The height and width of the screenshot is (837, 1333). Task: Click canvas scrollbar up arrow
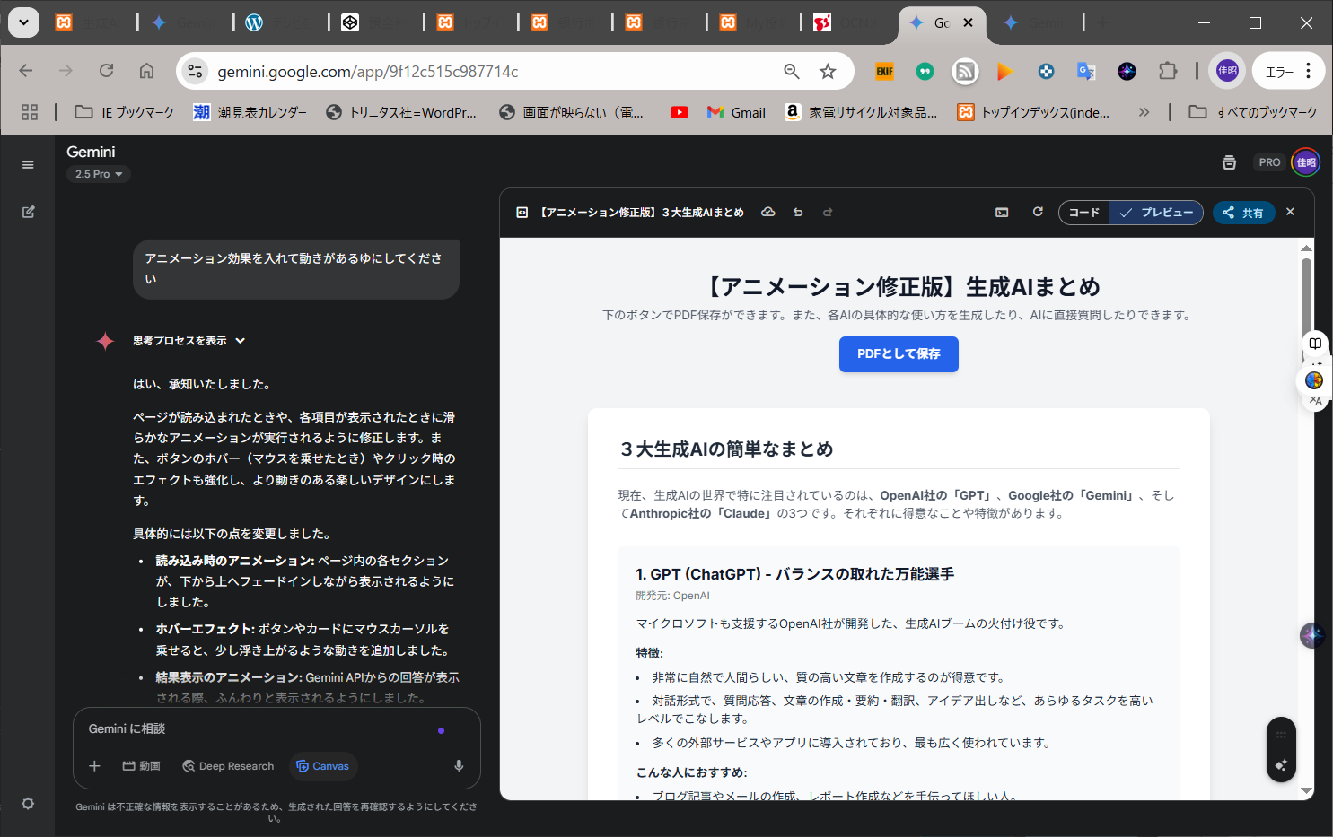pos(1306,248)
